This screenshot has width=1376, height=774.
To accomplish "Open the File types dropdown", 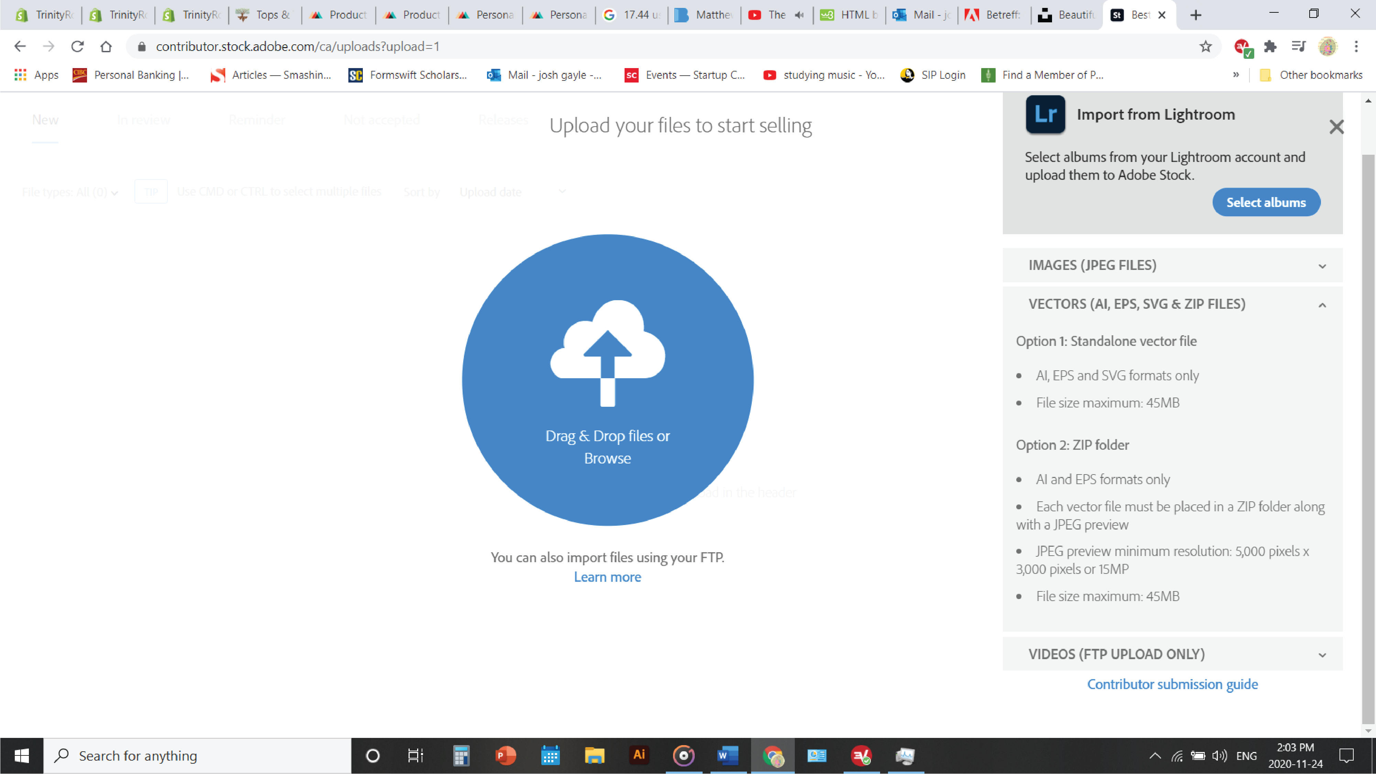I will click(69, 192).
